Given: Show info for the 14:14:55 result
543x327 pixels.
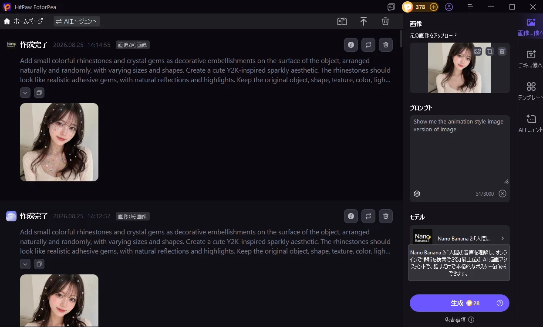Looking at the screenshot, I should pos(351,45).
